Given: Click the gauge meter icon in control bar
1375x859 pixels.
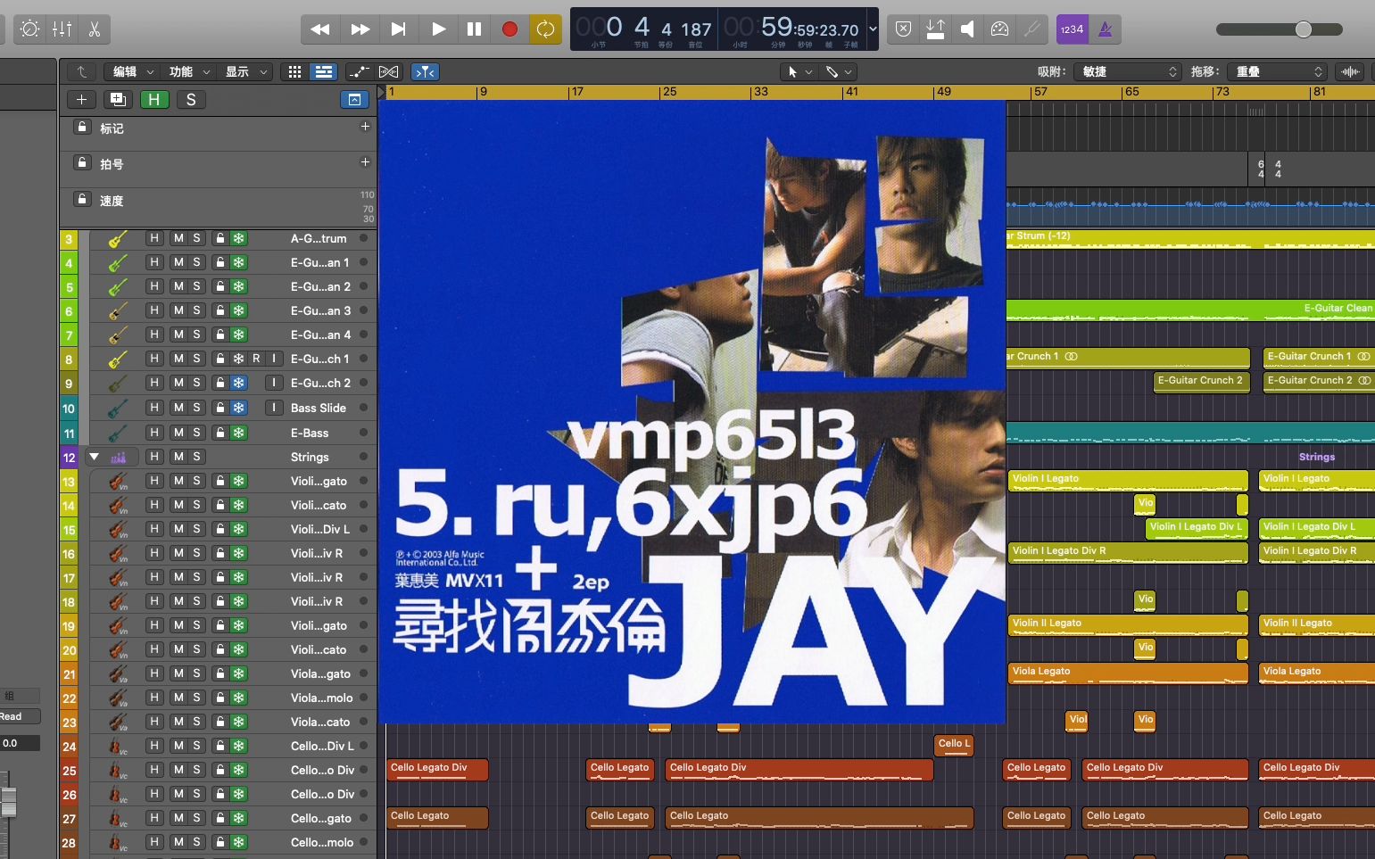Looking at the screenshot, I should click(x=999, y=29).
